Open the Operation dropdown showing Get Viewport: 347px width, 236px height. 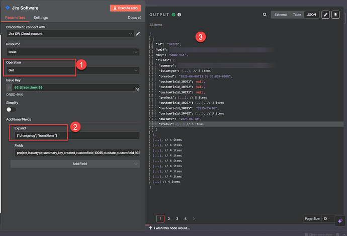point(73,70)
